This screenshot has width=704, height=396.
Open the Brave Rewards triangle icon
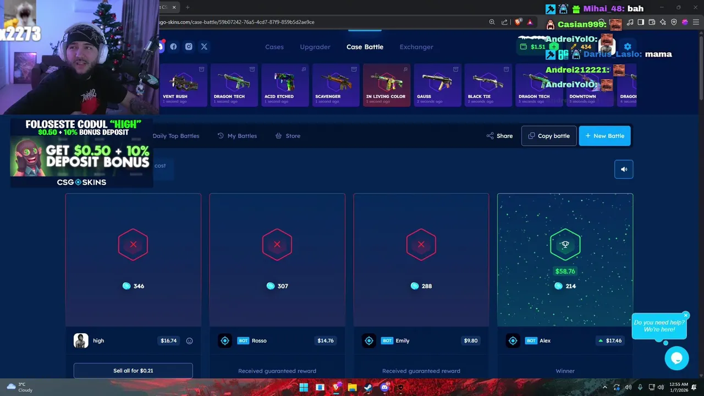click(530, 22)
